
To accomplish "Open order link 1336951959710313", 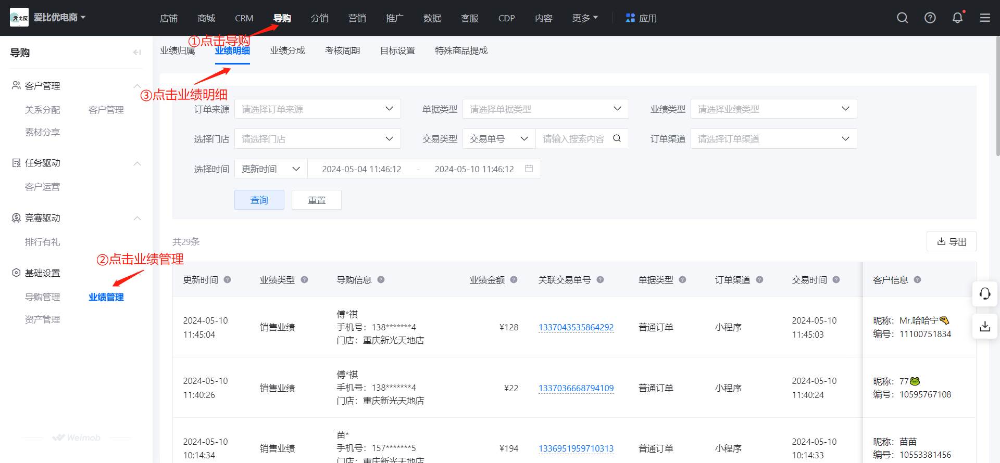I will [576, 448].
